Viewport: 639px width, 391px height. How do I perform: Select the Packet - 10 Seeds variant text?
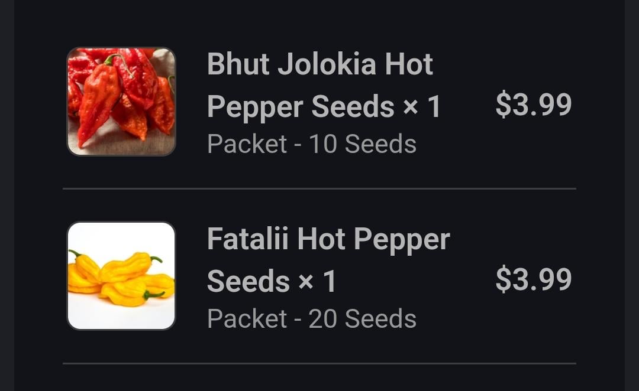coord(312,144)
